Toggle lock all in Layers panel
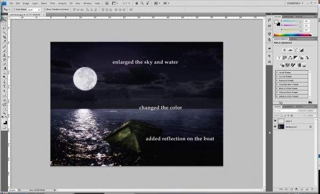Image resolution: width=320 pixels, height=194 pixels. (x=292, y=115)
